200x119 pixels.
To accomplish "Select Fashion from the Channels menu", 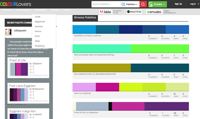I will 39,26.
